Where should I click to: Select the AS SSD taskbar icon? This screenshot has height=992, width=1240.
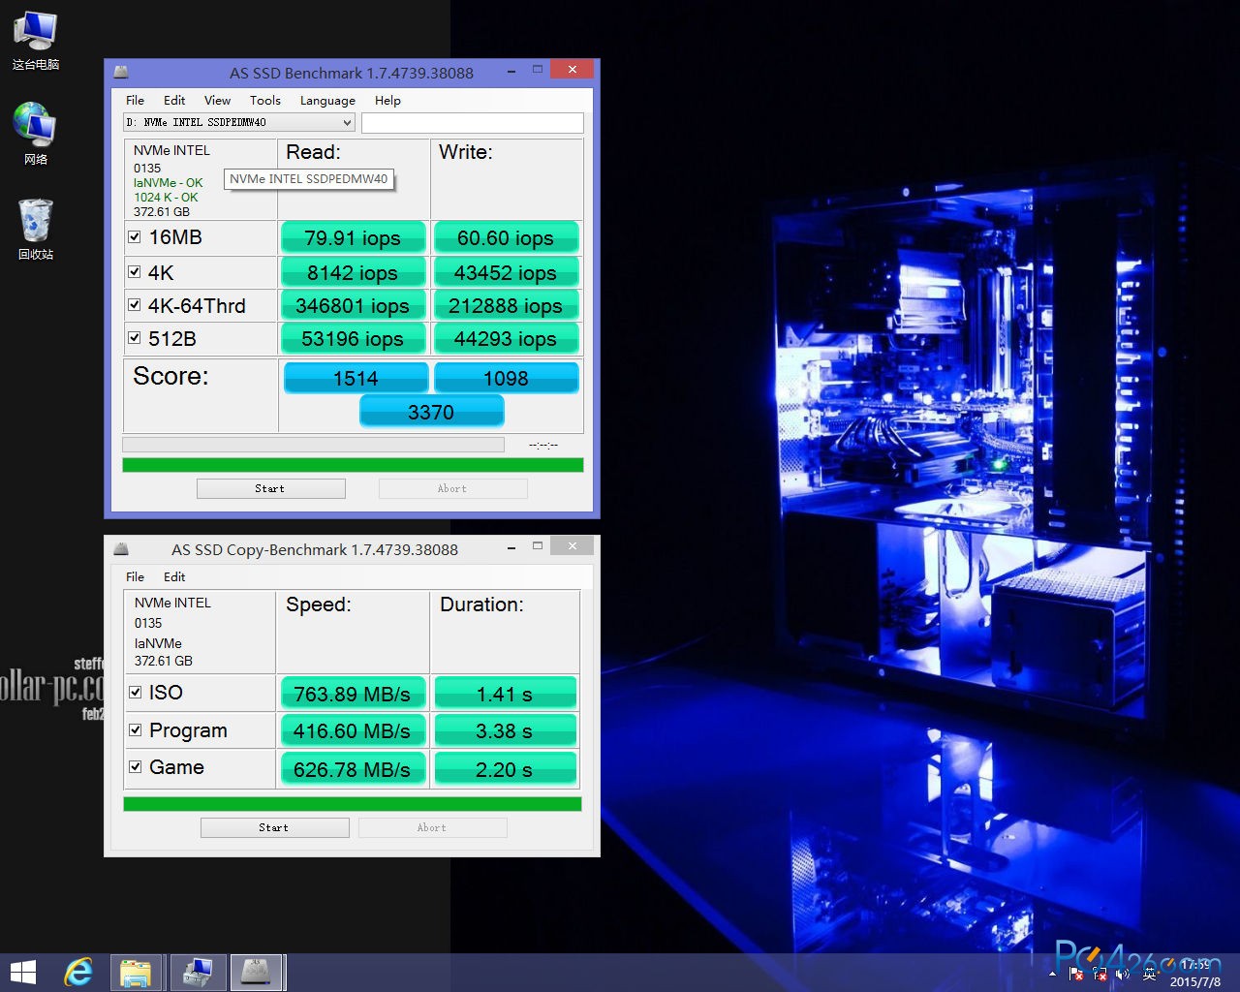[x=258, y=973]
